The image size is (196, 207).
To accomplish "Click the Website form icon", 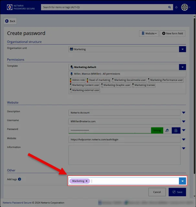I will [143, 33].
